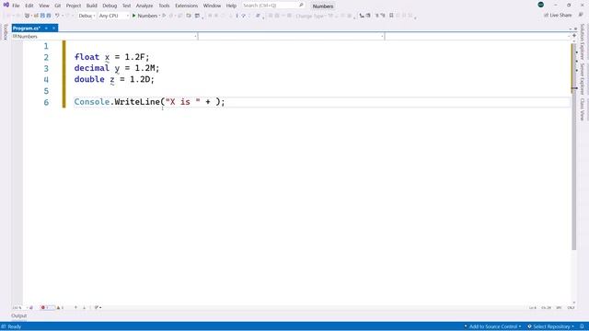
Task: Open the Test menu
Action: tap(127, 6)
